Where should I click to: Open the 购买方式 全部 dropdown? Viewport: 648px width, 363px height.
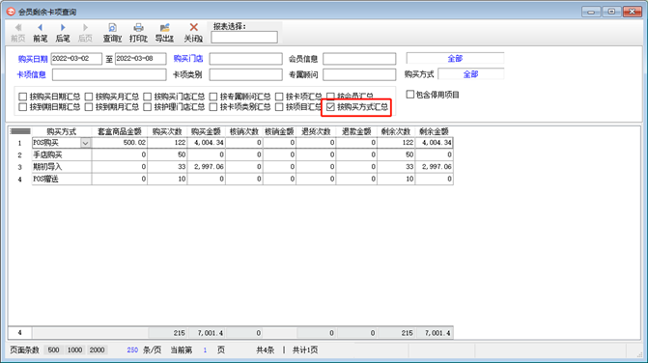click(470, 74)
